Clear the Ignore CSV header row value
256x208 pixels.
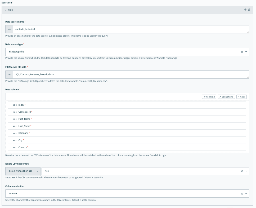click(242, 171)
